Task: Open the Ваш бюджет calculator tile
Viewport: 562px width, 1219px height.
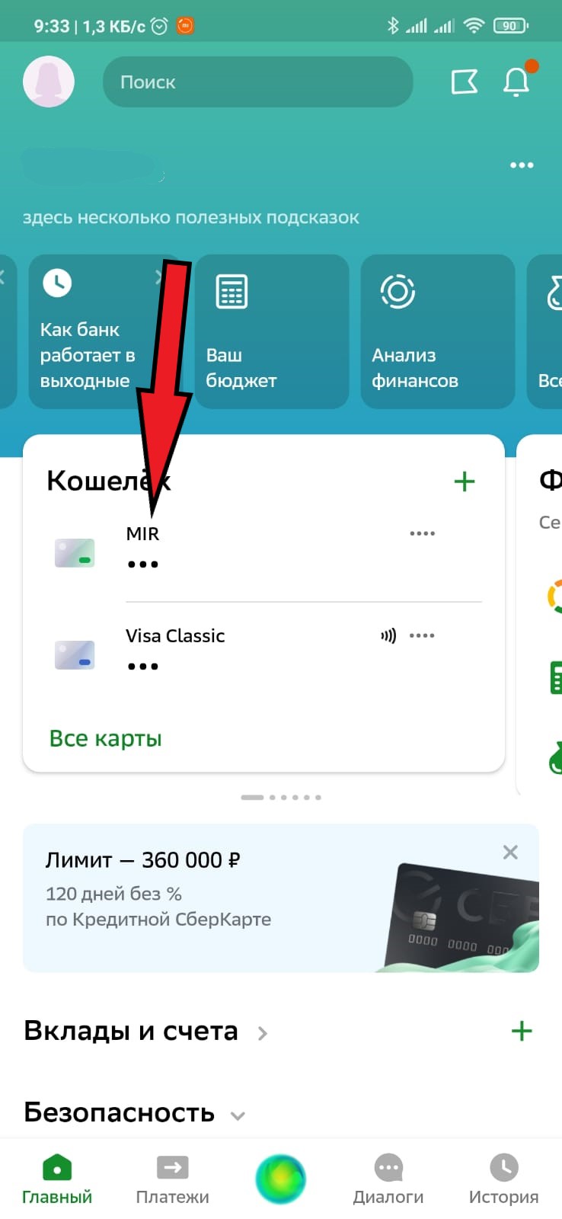Action: pyautogui.click(x=272, y=331)
